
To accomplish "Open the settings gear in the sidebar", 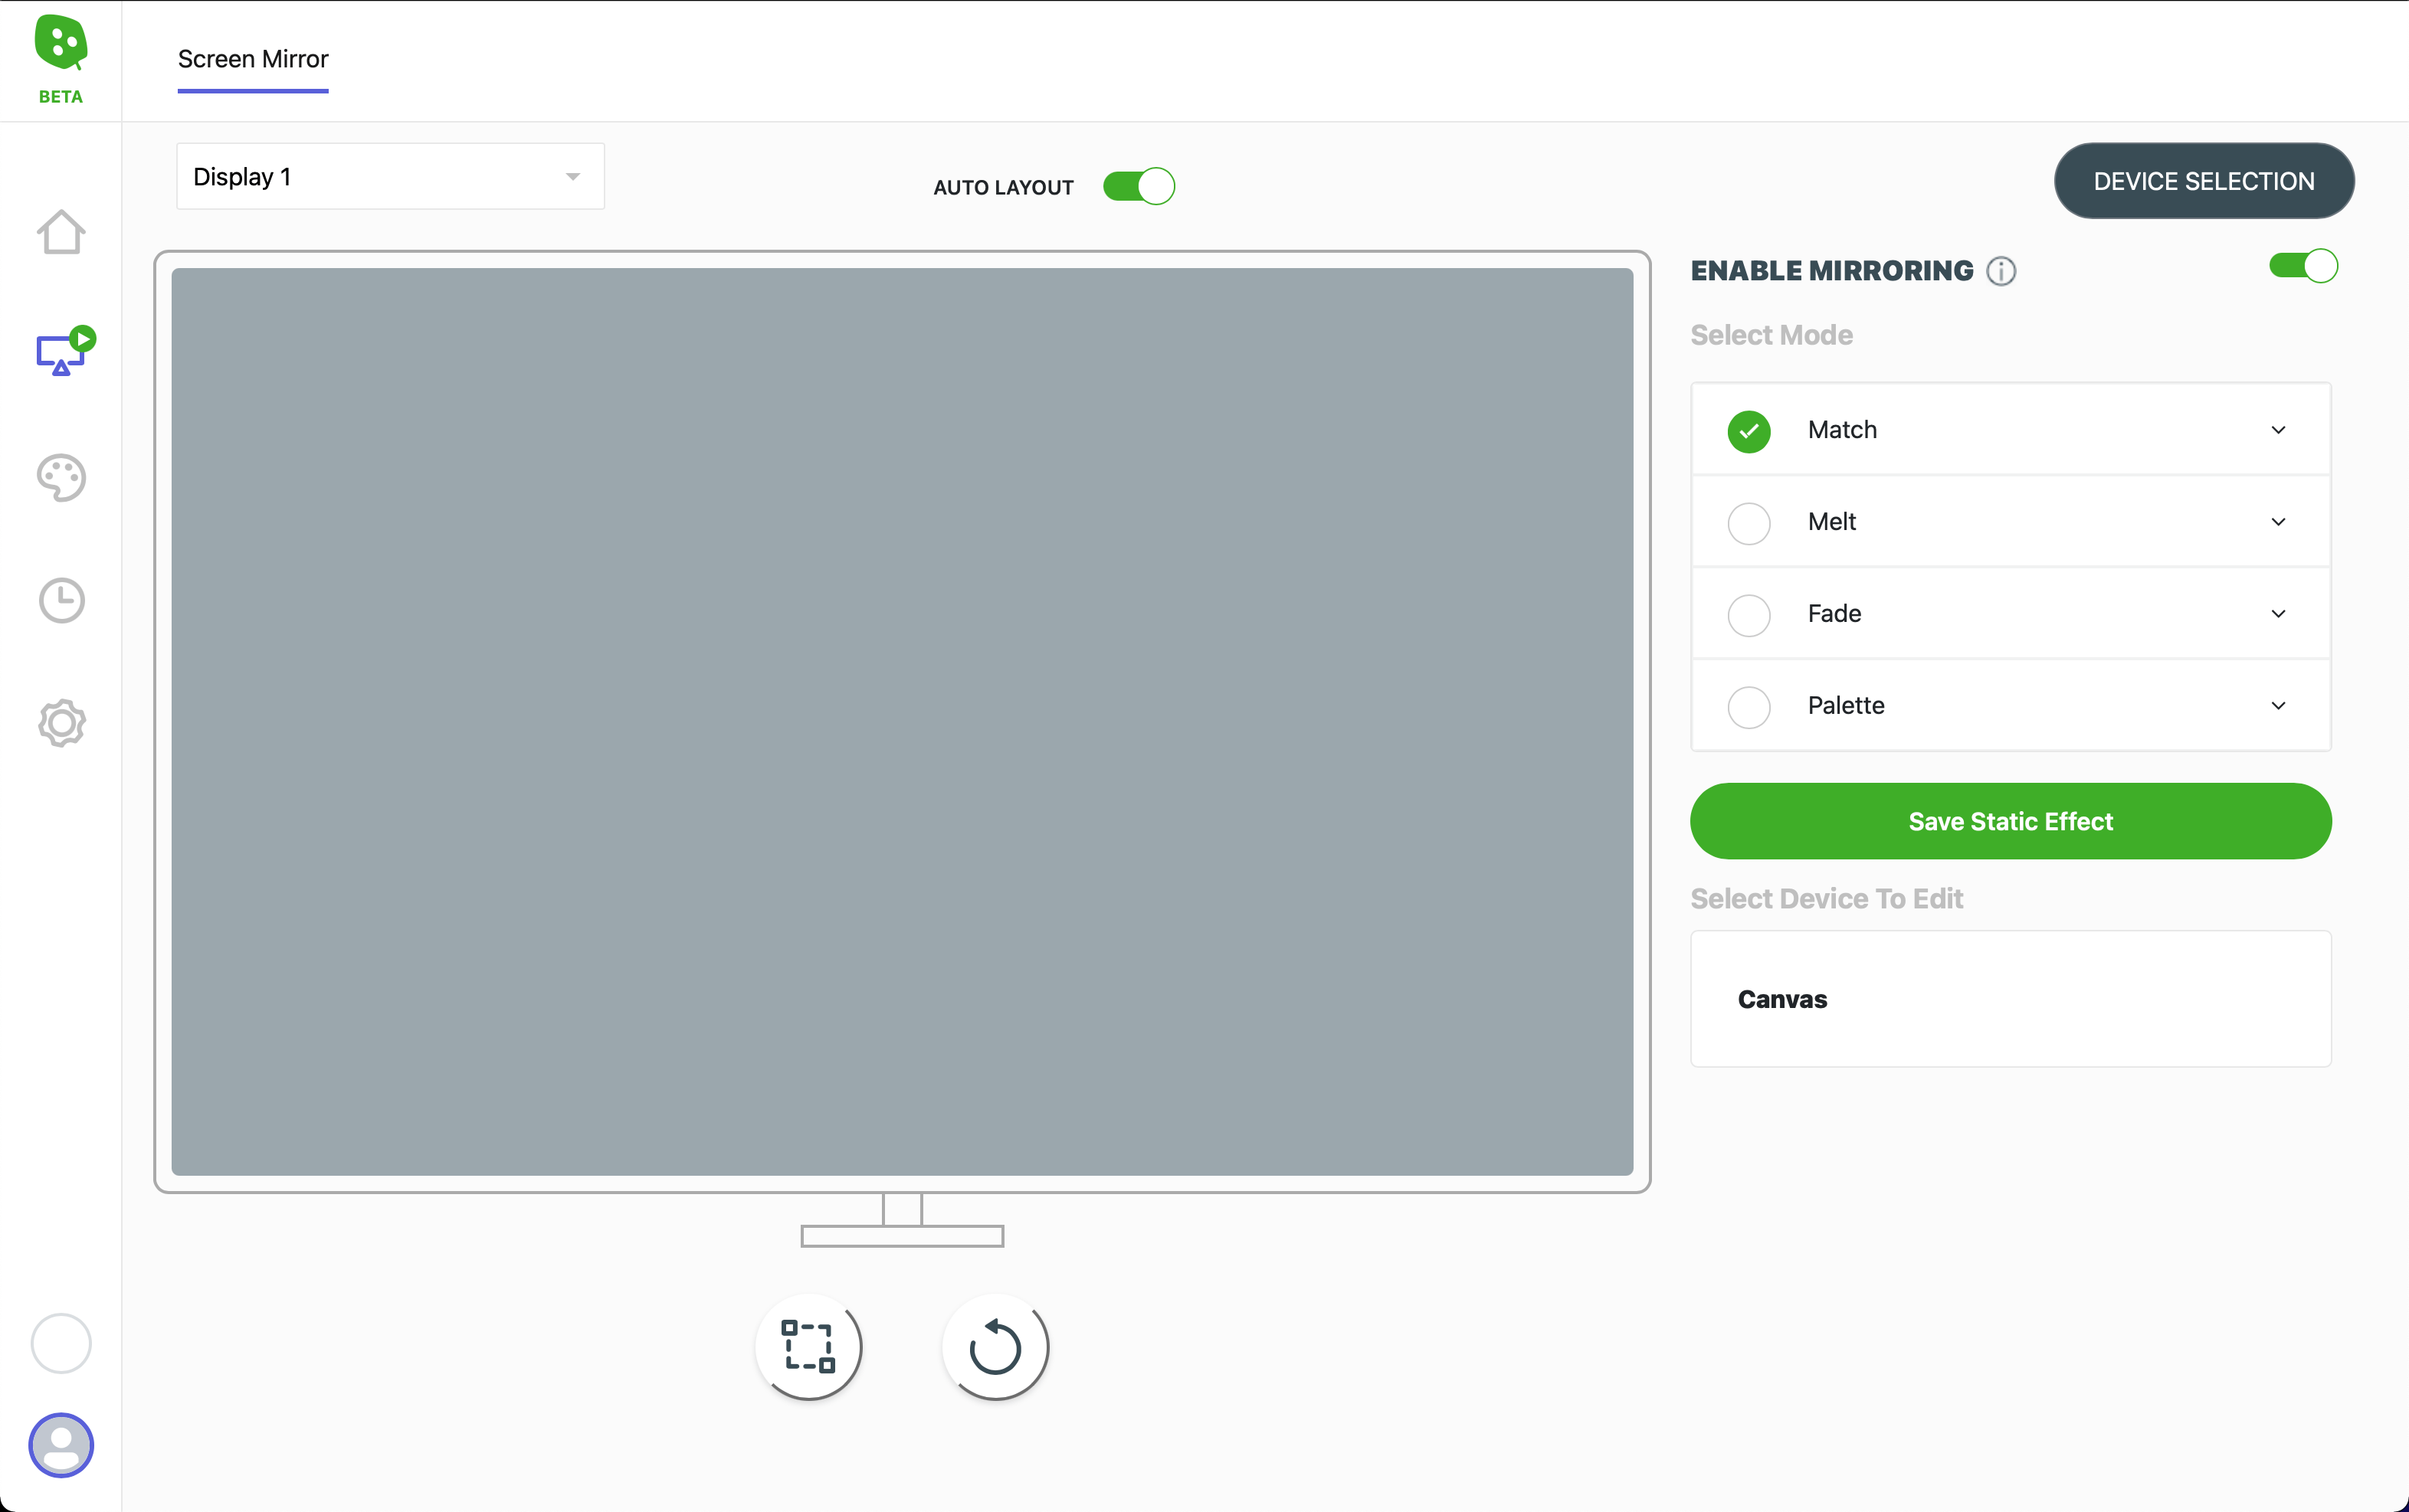I will coord(61,723).
